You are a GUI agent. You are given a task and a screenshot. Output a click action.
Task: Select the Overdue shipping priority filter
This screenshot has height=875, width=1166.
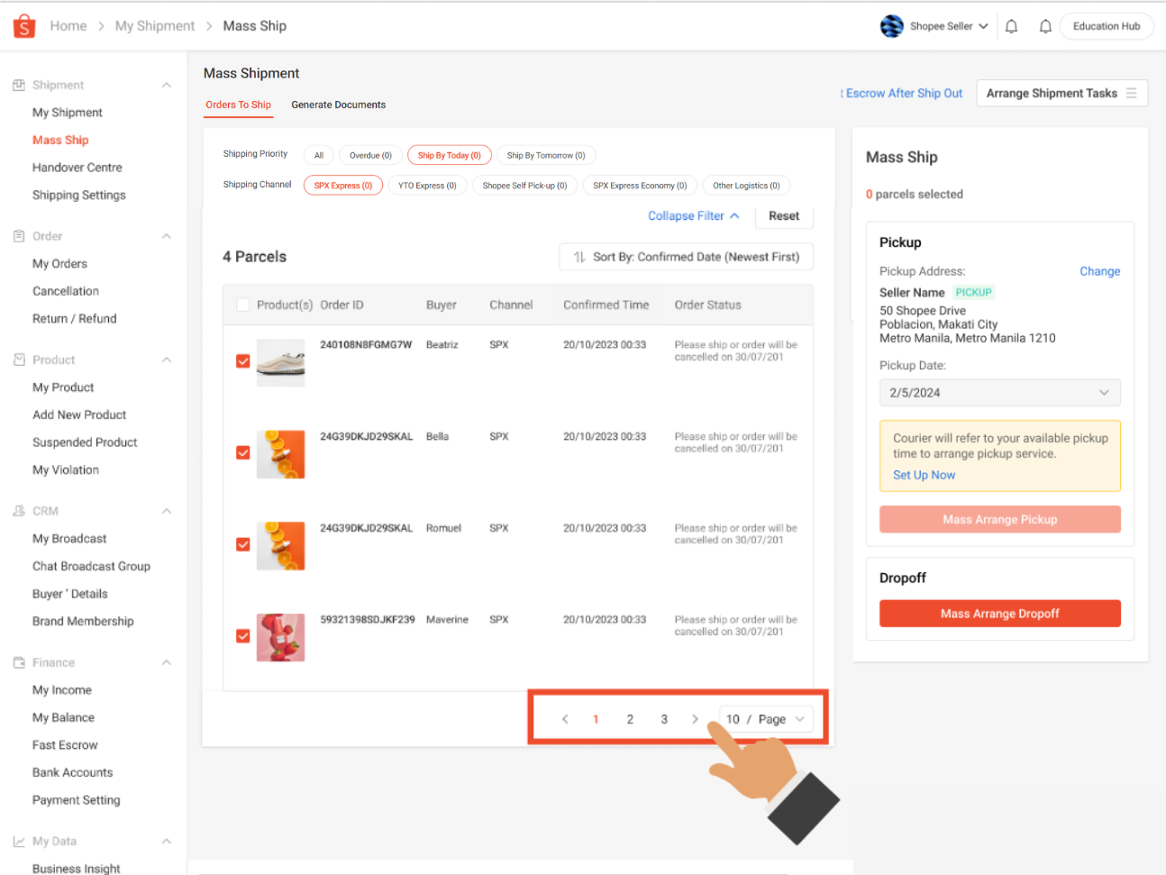coord(370,154)
